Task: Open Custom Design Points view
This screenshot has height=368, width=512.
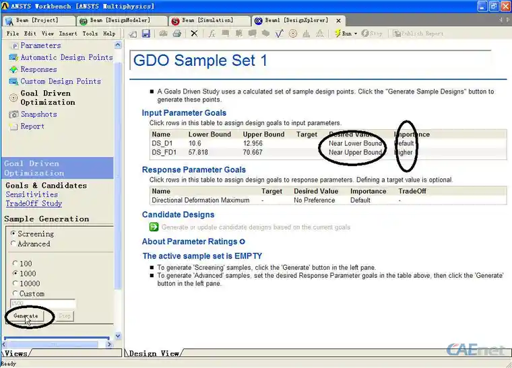Action: click(61, 81)
